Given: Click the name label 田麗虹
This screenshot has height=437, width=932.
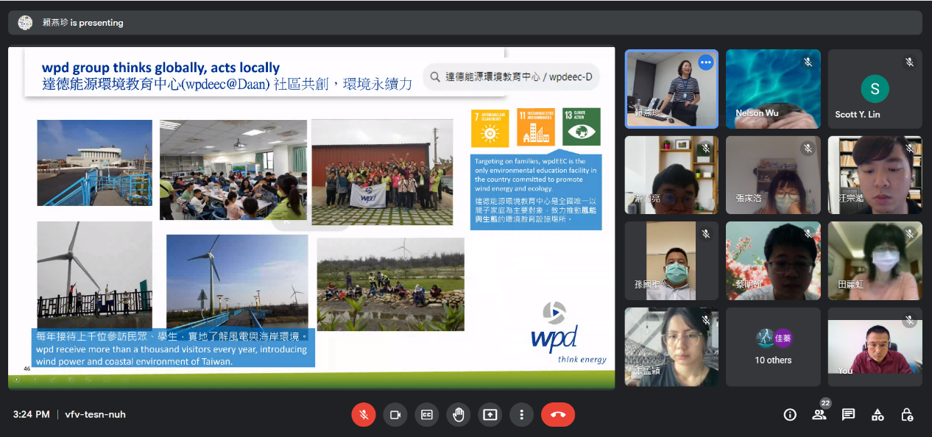Looking at the screenshot, I should tap(850, 285).
